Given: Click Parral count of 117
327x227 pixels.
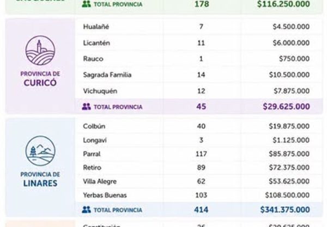Looking at the screenshot, I should (201, 154).
